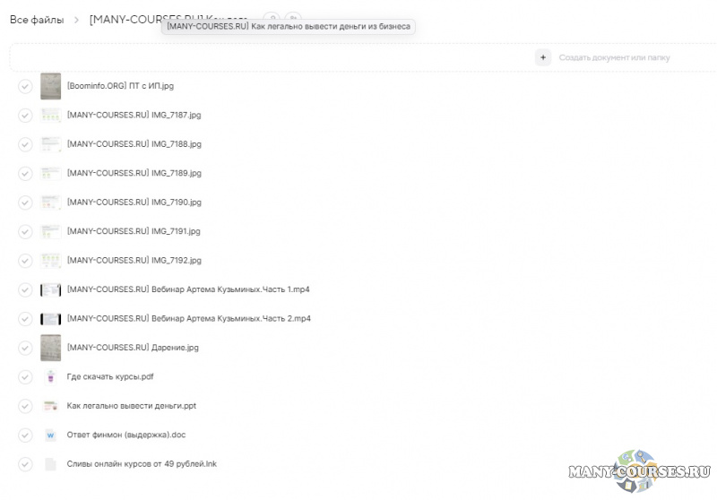Screen dimensions: 717x500
Task: Mark the checkbox beside Где скачать курсы.pdf
Action: tap(25, 377)
